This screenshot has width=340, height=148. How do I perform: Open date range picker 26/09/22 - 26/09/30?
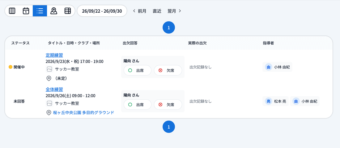[102, 11]
